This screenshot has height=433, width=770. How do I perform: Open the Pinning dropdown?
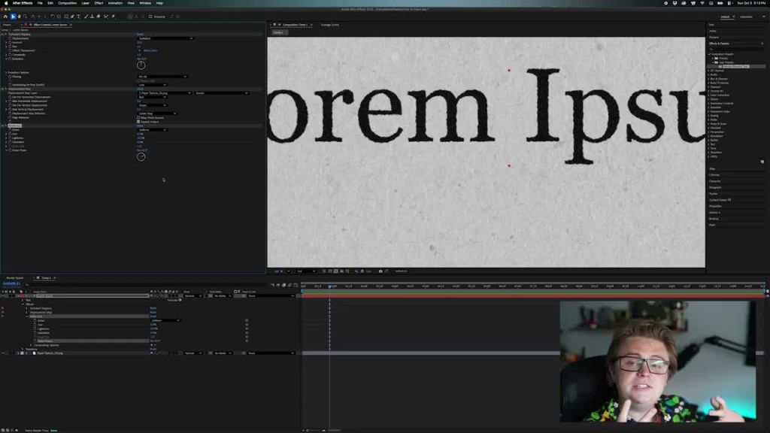point(162,77)
